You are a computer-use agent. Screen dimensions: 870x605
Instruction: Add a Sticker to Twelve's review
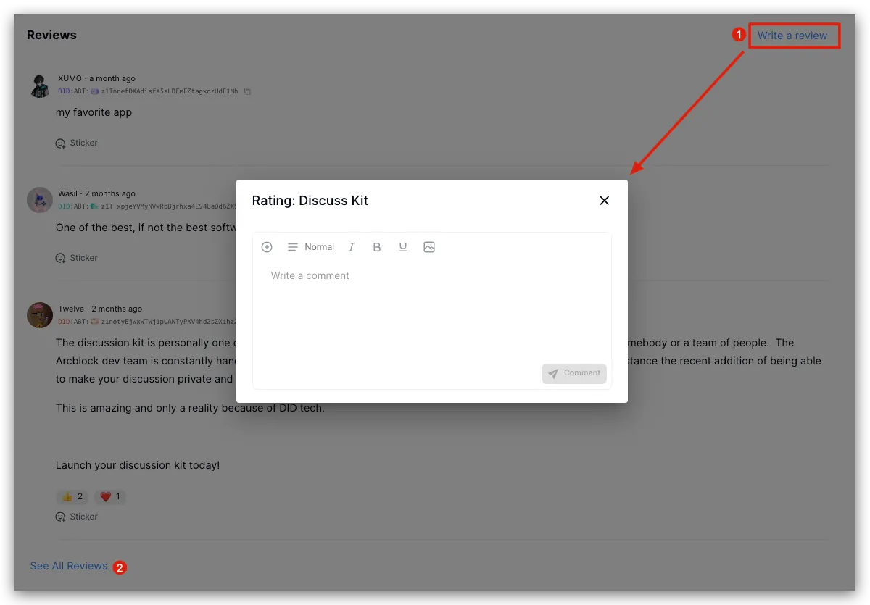point(77,517)
